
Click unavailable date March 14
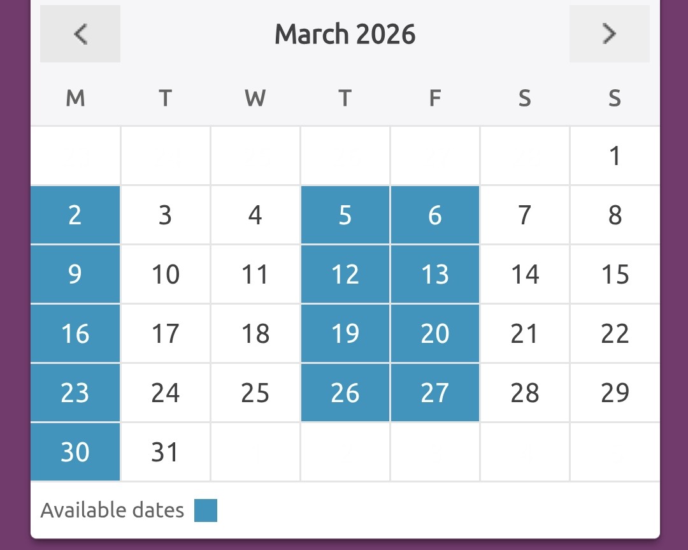525,275
